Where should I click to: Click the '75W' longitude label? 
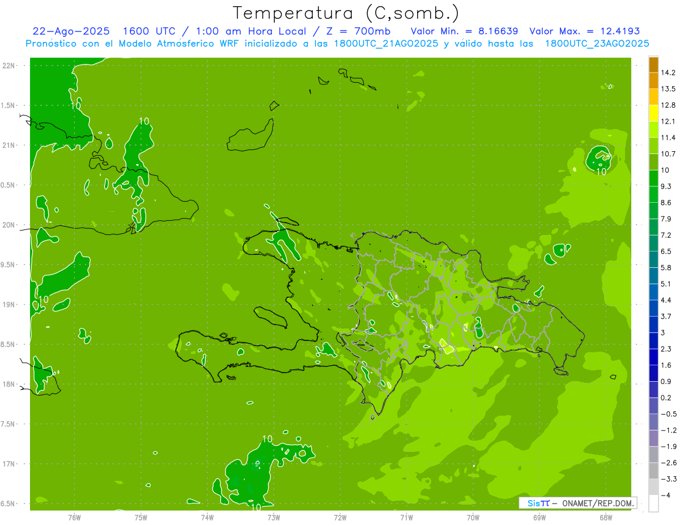pos(141,517)
